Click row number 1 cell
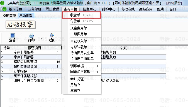 (7, 52)
